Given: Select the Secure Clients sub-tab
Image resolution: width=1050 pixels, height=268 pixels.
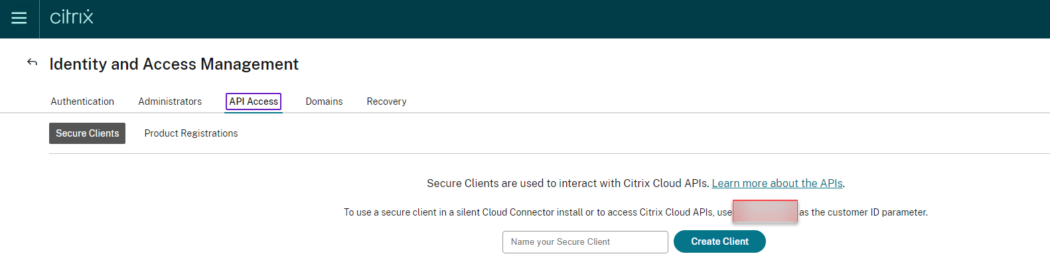Looking at the screenshot, I should 87,133.
